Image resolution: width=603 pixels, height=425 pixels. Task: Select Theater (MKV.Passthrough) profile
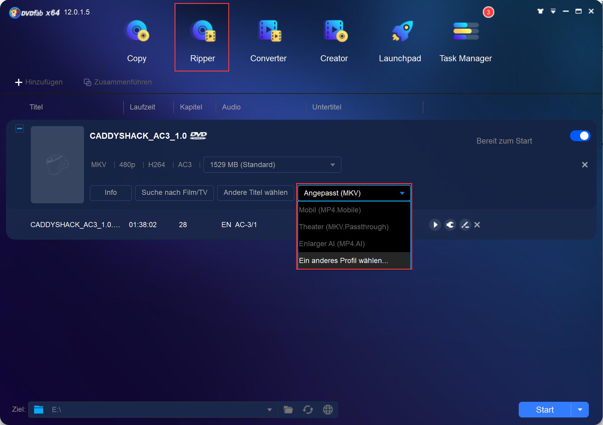(354, 227)
